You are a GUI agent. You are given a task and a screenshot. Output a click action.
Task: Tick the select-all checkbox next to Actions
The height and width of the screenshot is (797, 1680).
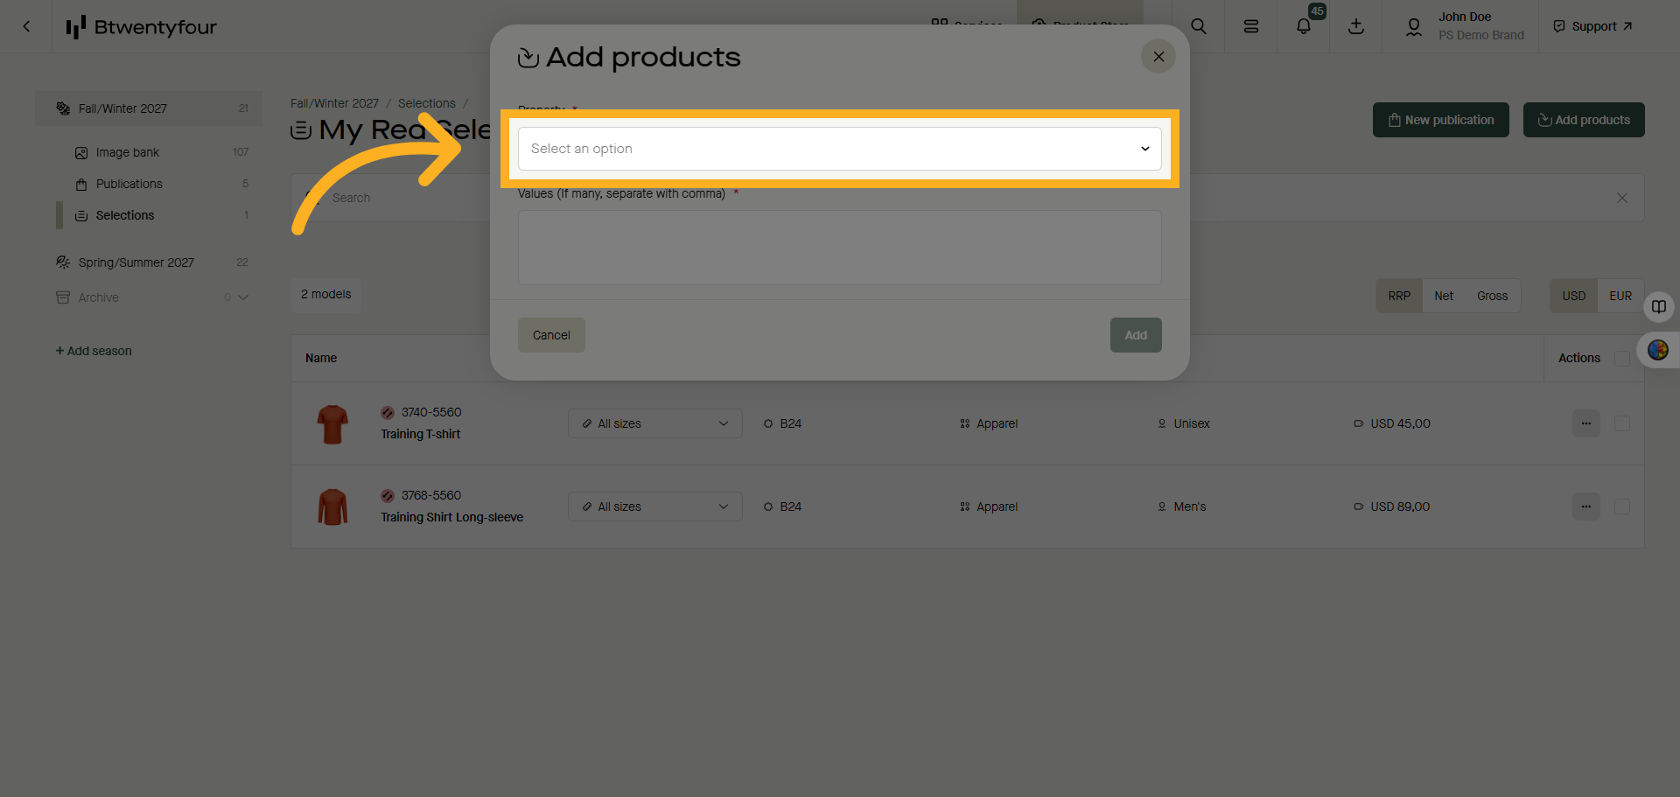click(x=1621, y=358)
